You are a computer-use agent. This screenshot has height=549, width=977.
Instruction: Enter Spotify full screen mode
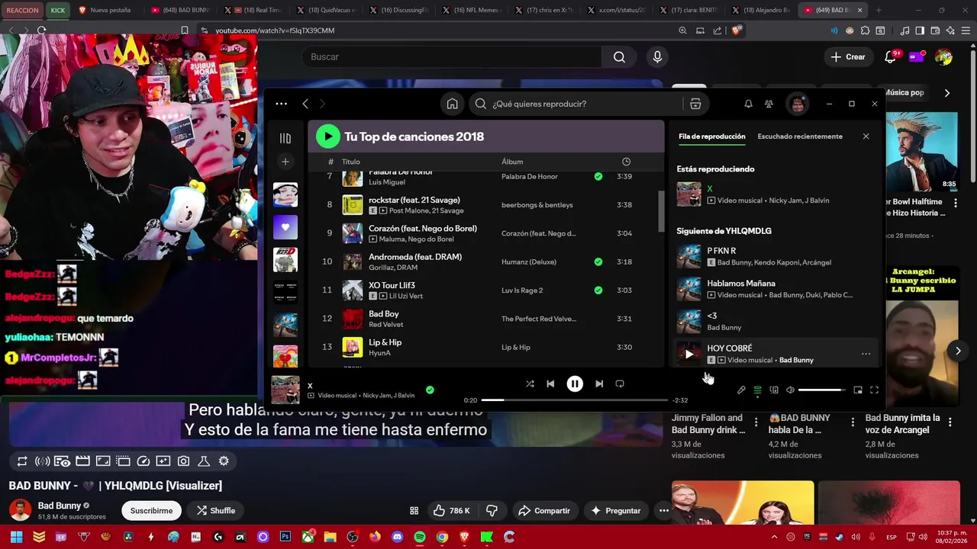(x=874, y=390)
